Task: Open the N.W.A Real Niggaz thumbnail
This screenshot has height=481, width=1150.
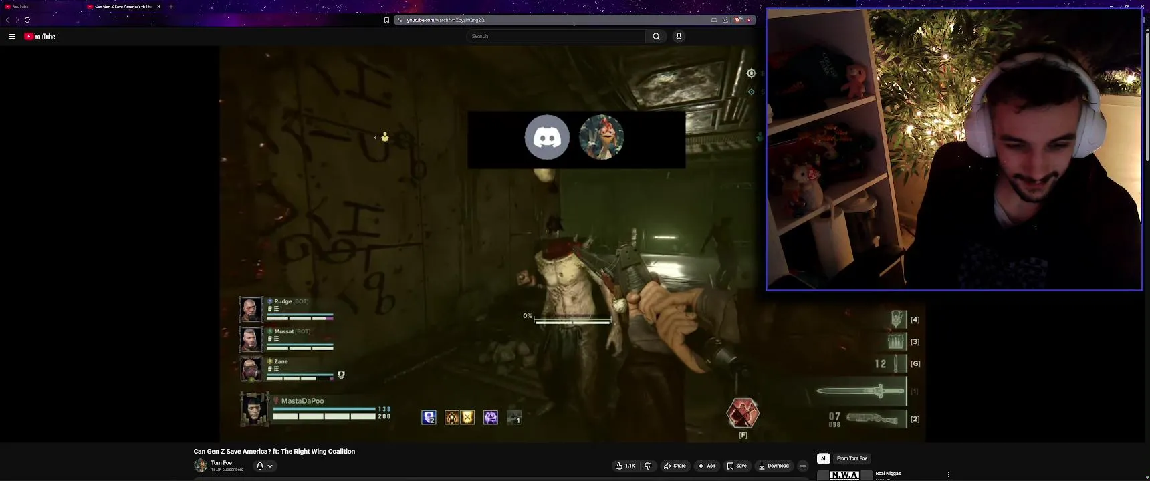Action: click(844, 475)
